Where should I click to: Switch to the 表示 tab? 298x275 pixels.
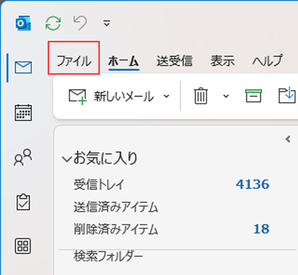[x=222, y=61]
